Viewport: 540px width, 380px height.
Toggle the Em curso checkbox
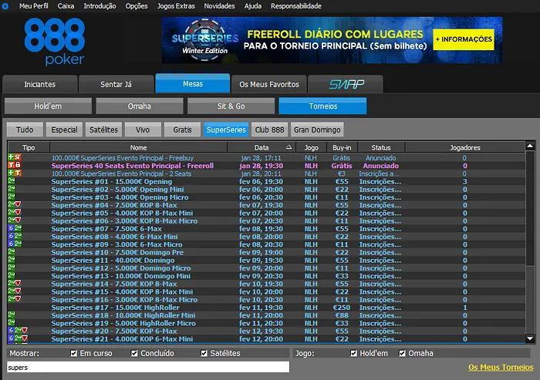tap(73, 354)
